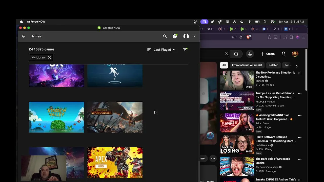324x182 pixels.
Task: Select the Total War Warhammer tile
Action: pyautogui.click(x=115, y=117)
